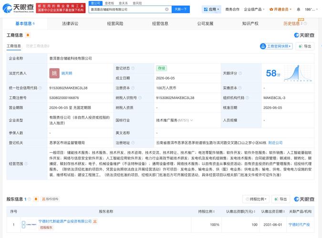Open 宁德时代产投 related institution link

(299, 225)
